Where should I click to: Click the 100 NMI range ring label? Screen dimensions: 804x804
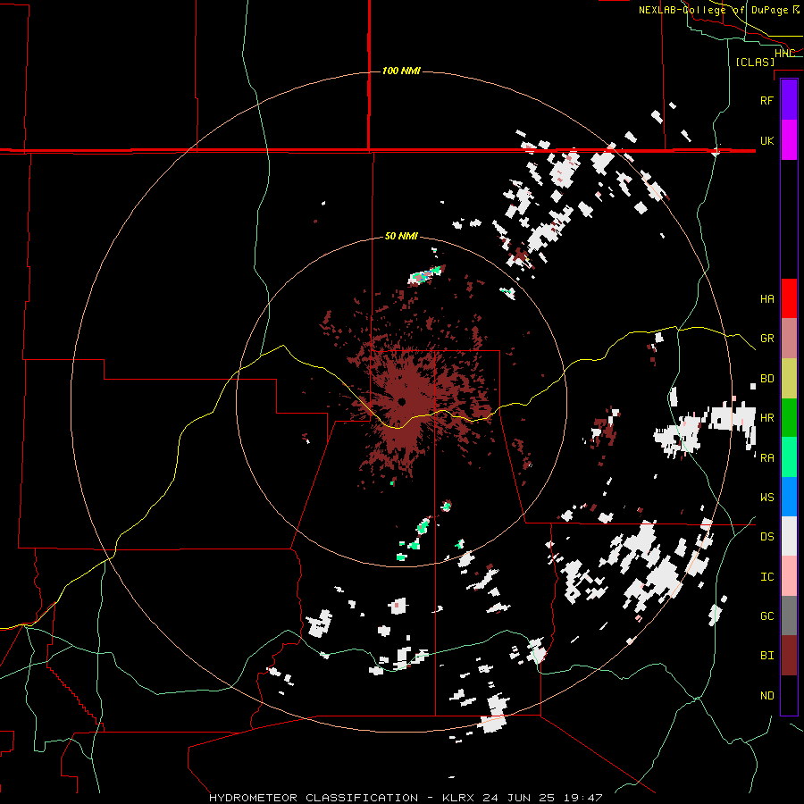click(401, 71)
